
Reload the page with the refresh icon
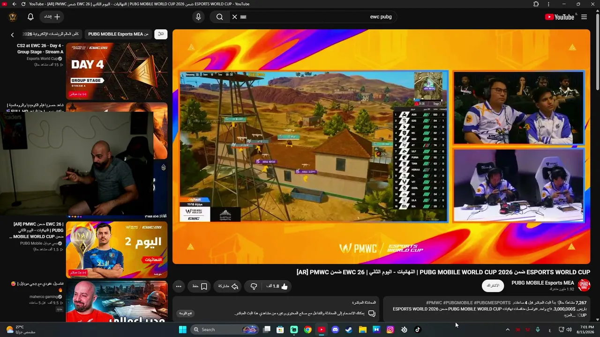click(23, 4)
